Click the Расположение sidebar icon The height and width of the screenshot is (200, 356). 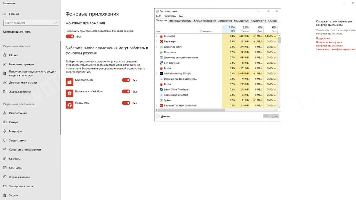(5, 113)
